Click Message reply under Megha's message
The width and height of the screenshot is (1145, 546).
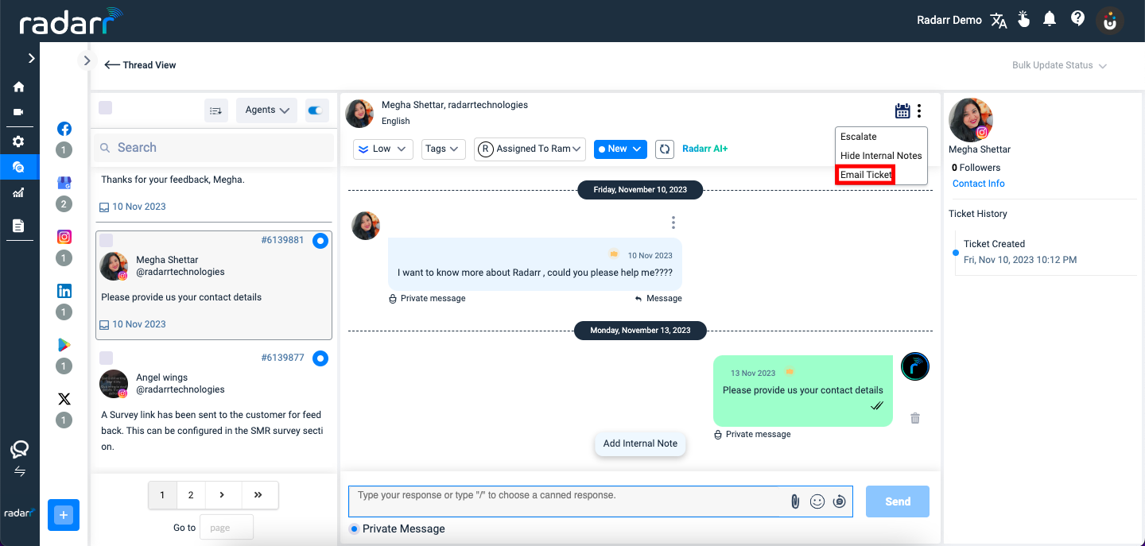click(658, 299)
